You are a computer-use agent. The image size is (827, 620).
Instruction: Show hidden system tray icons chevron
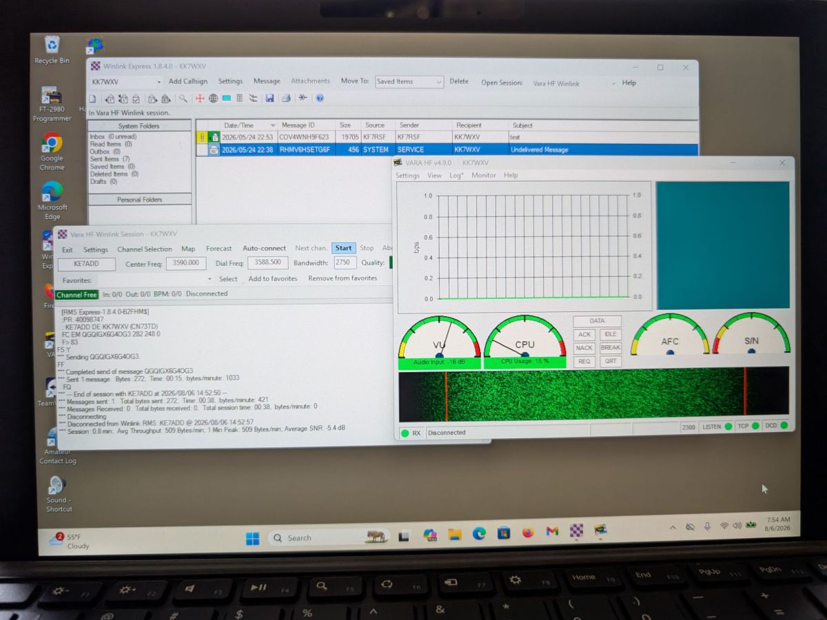[673, 527]
